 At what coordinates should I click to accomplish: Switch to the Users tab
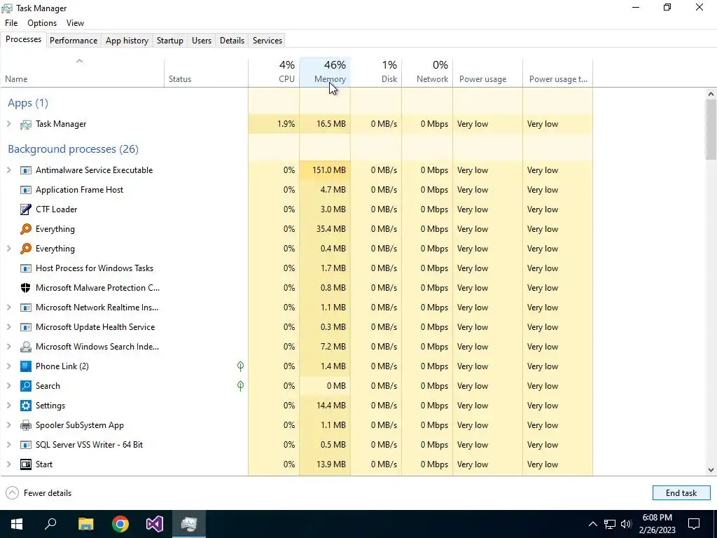[x=202, y=40]
